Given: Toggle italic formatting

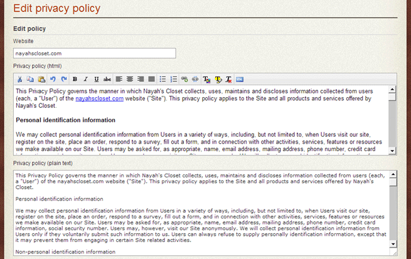Looking at the screenshot, I should (x=85, y=79).
